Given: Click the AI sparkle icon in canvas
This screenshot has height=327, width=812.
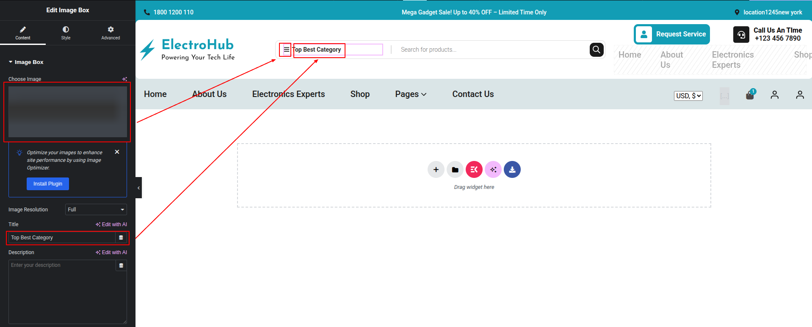Looking at the screenshot, I should click(493, 169).
